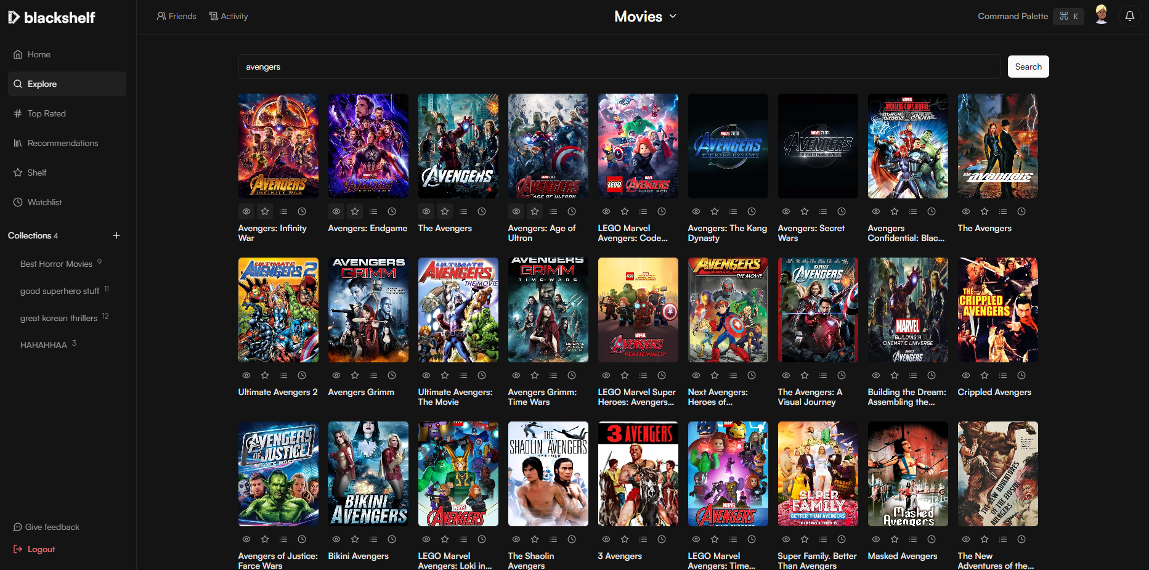
Task: Open Top Rated page
Action: point(67,113)
